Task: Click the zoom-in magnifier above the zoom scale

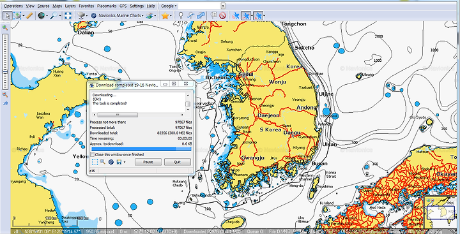Action: (x=5, y=28)
